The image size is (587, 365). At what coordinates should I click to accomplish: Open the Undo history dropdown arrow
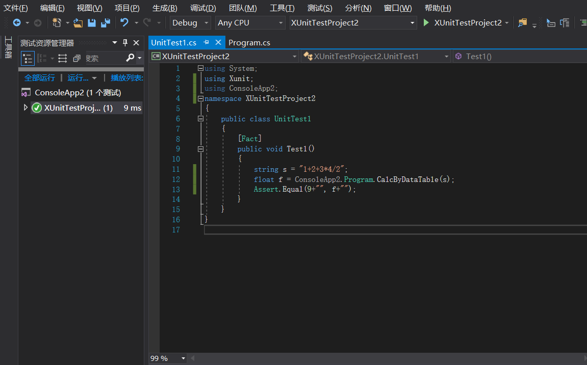(136, 23)
